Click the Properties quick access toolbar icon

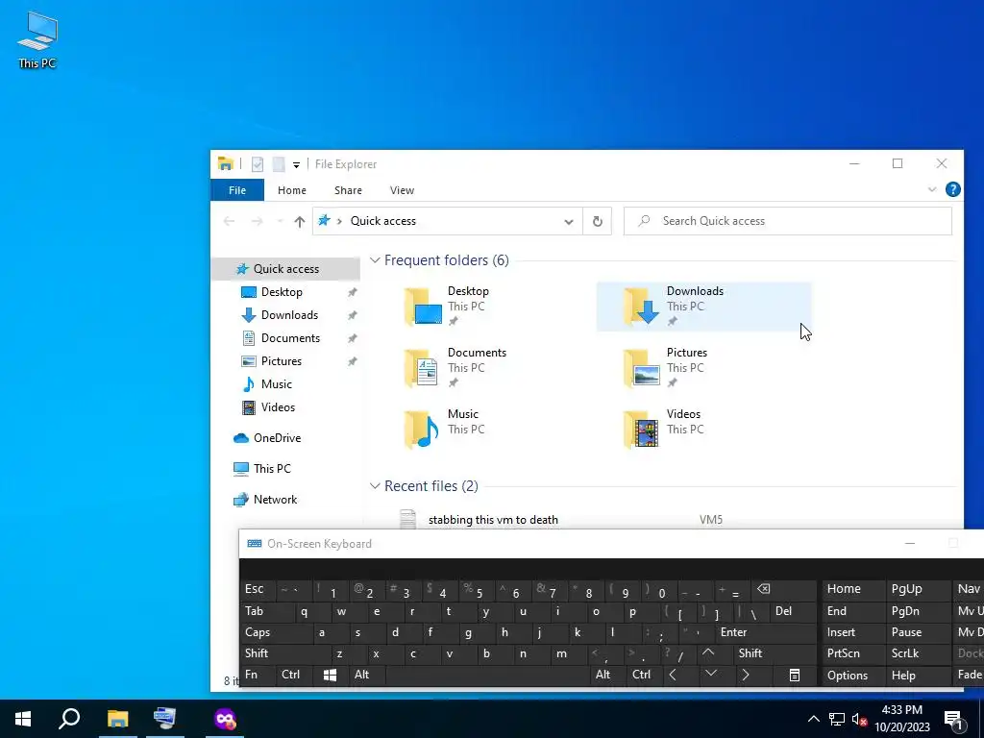click(258, 164)
